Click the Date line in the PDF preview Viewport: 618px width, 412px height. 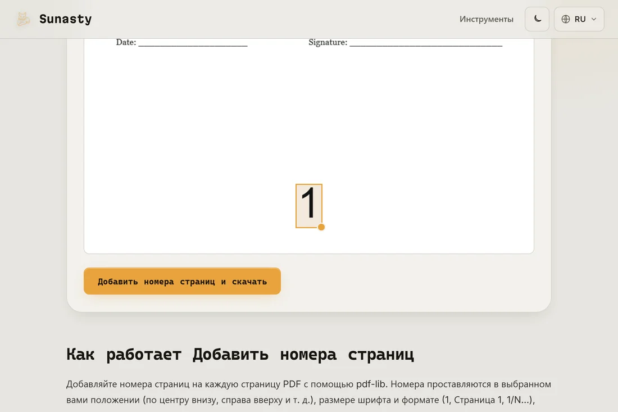[x=181, y=42]
